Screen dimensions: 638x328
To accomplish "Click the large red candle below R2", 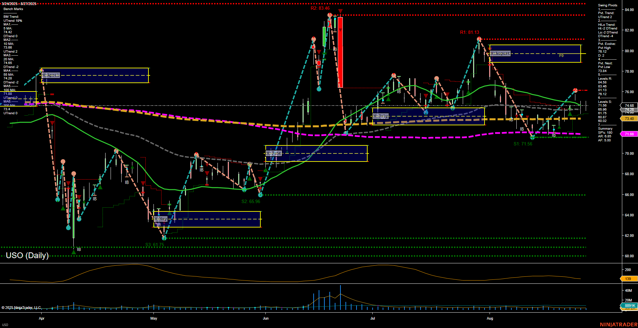I will pos(340,52).
